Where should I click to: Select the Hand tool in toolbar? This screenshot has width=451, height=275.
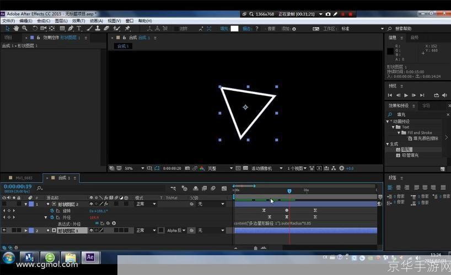coord(16,28)
